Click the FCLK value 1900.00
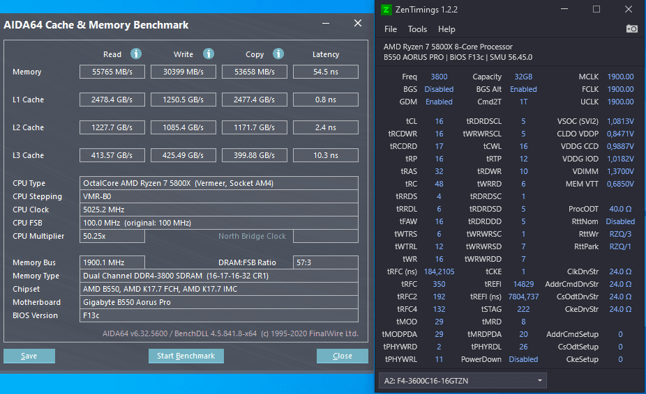The image size is (646, 394). click(620, 89)
